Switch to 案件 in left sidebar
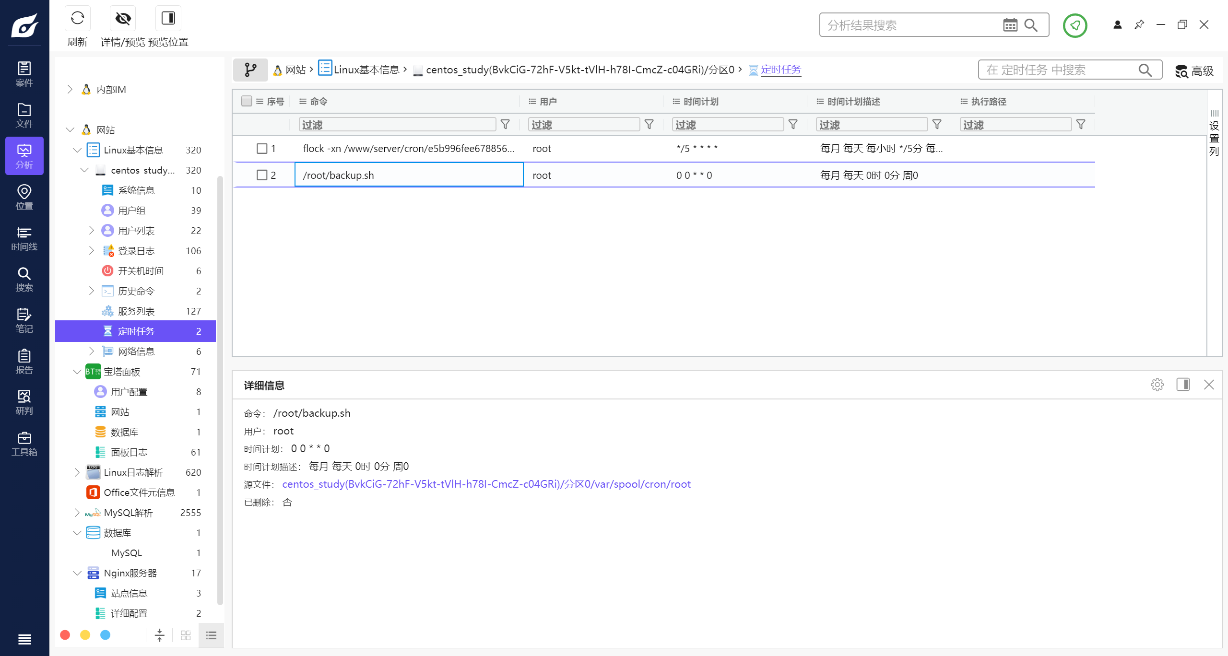Viewport: 1228px width, 656px height. (x=24, y=74)
